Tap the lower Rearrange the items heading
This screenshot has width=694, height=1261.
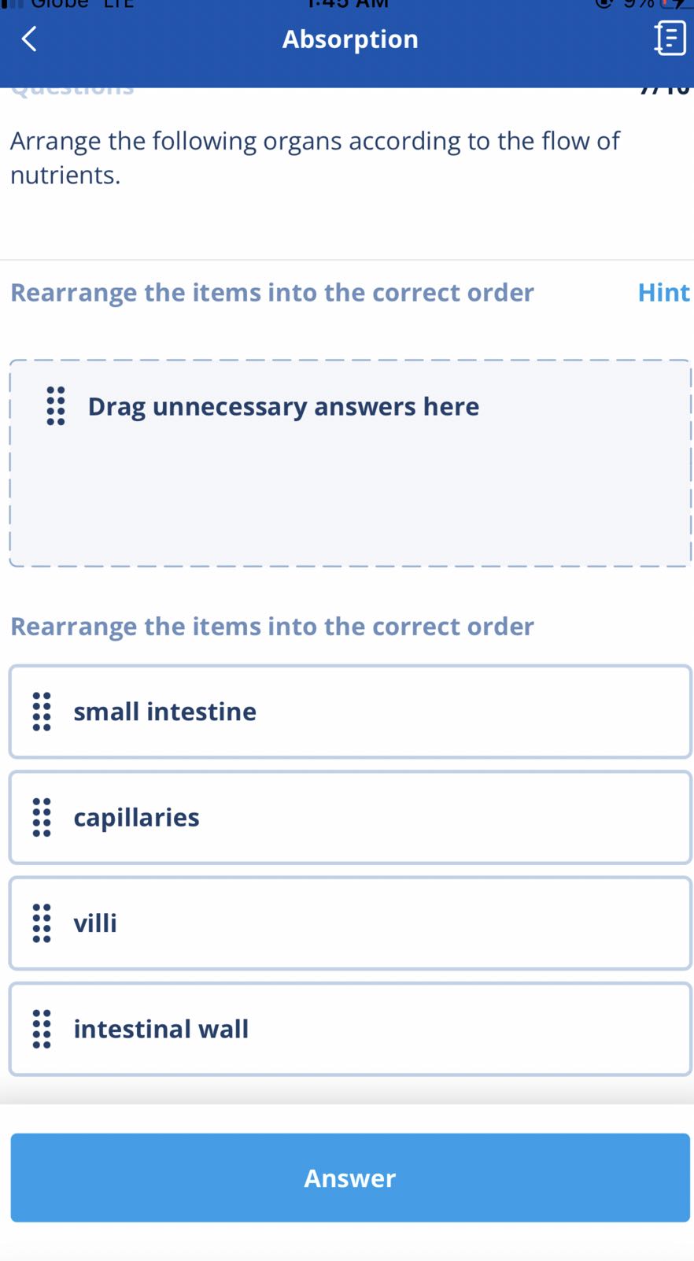coord(272,627)
